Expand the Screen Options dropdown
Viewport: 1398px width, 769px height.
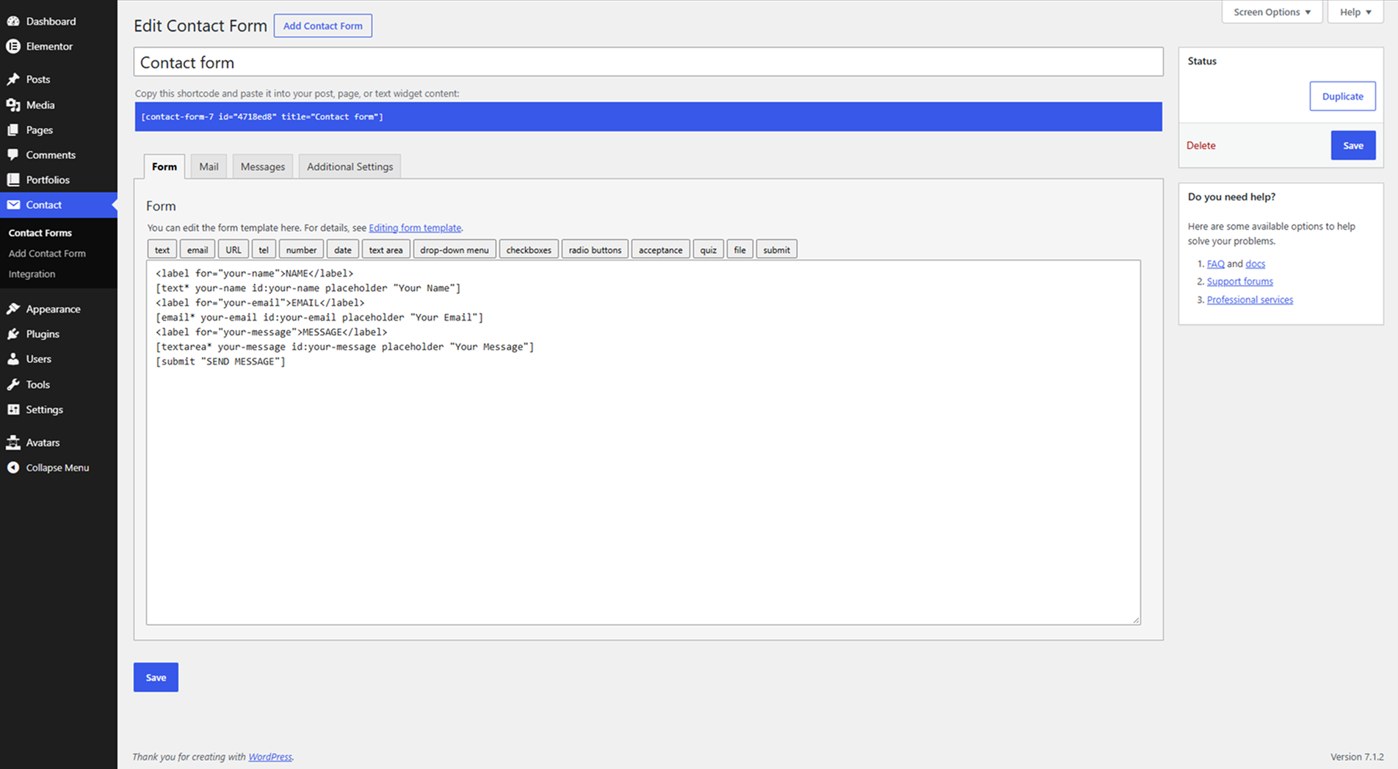tap(1272, 12)
